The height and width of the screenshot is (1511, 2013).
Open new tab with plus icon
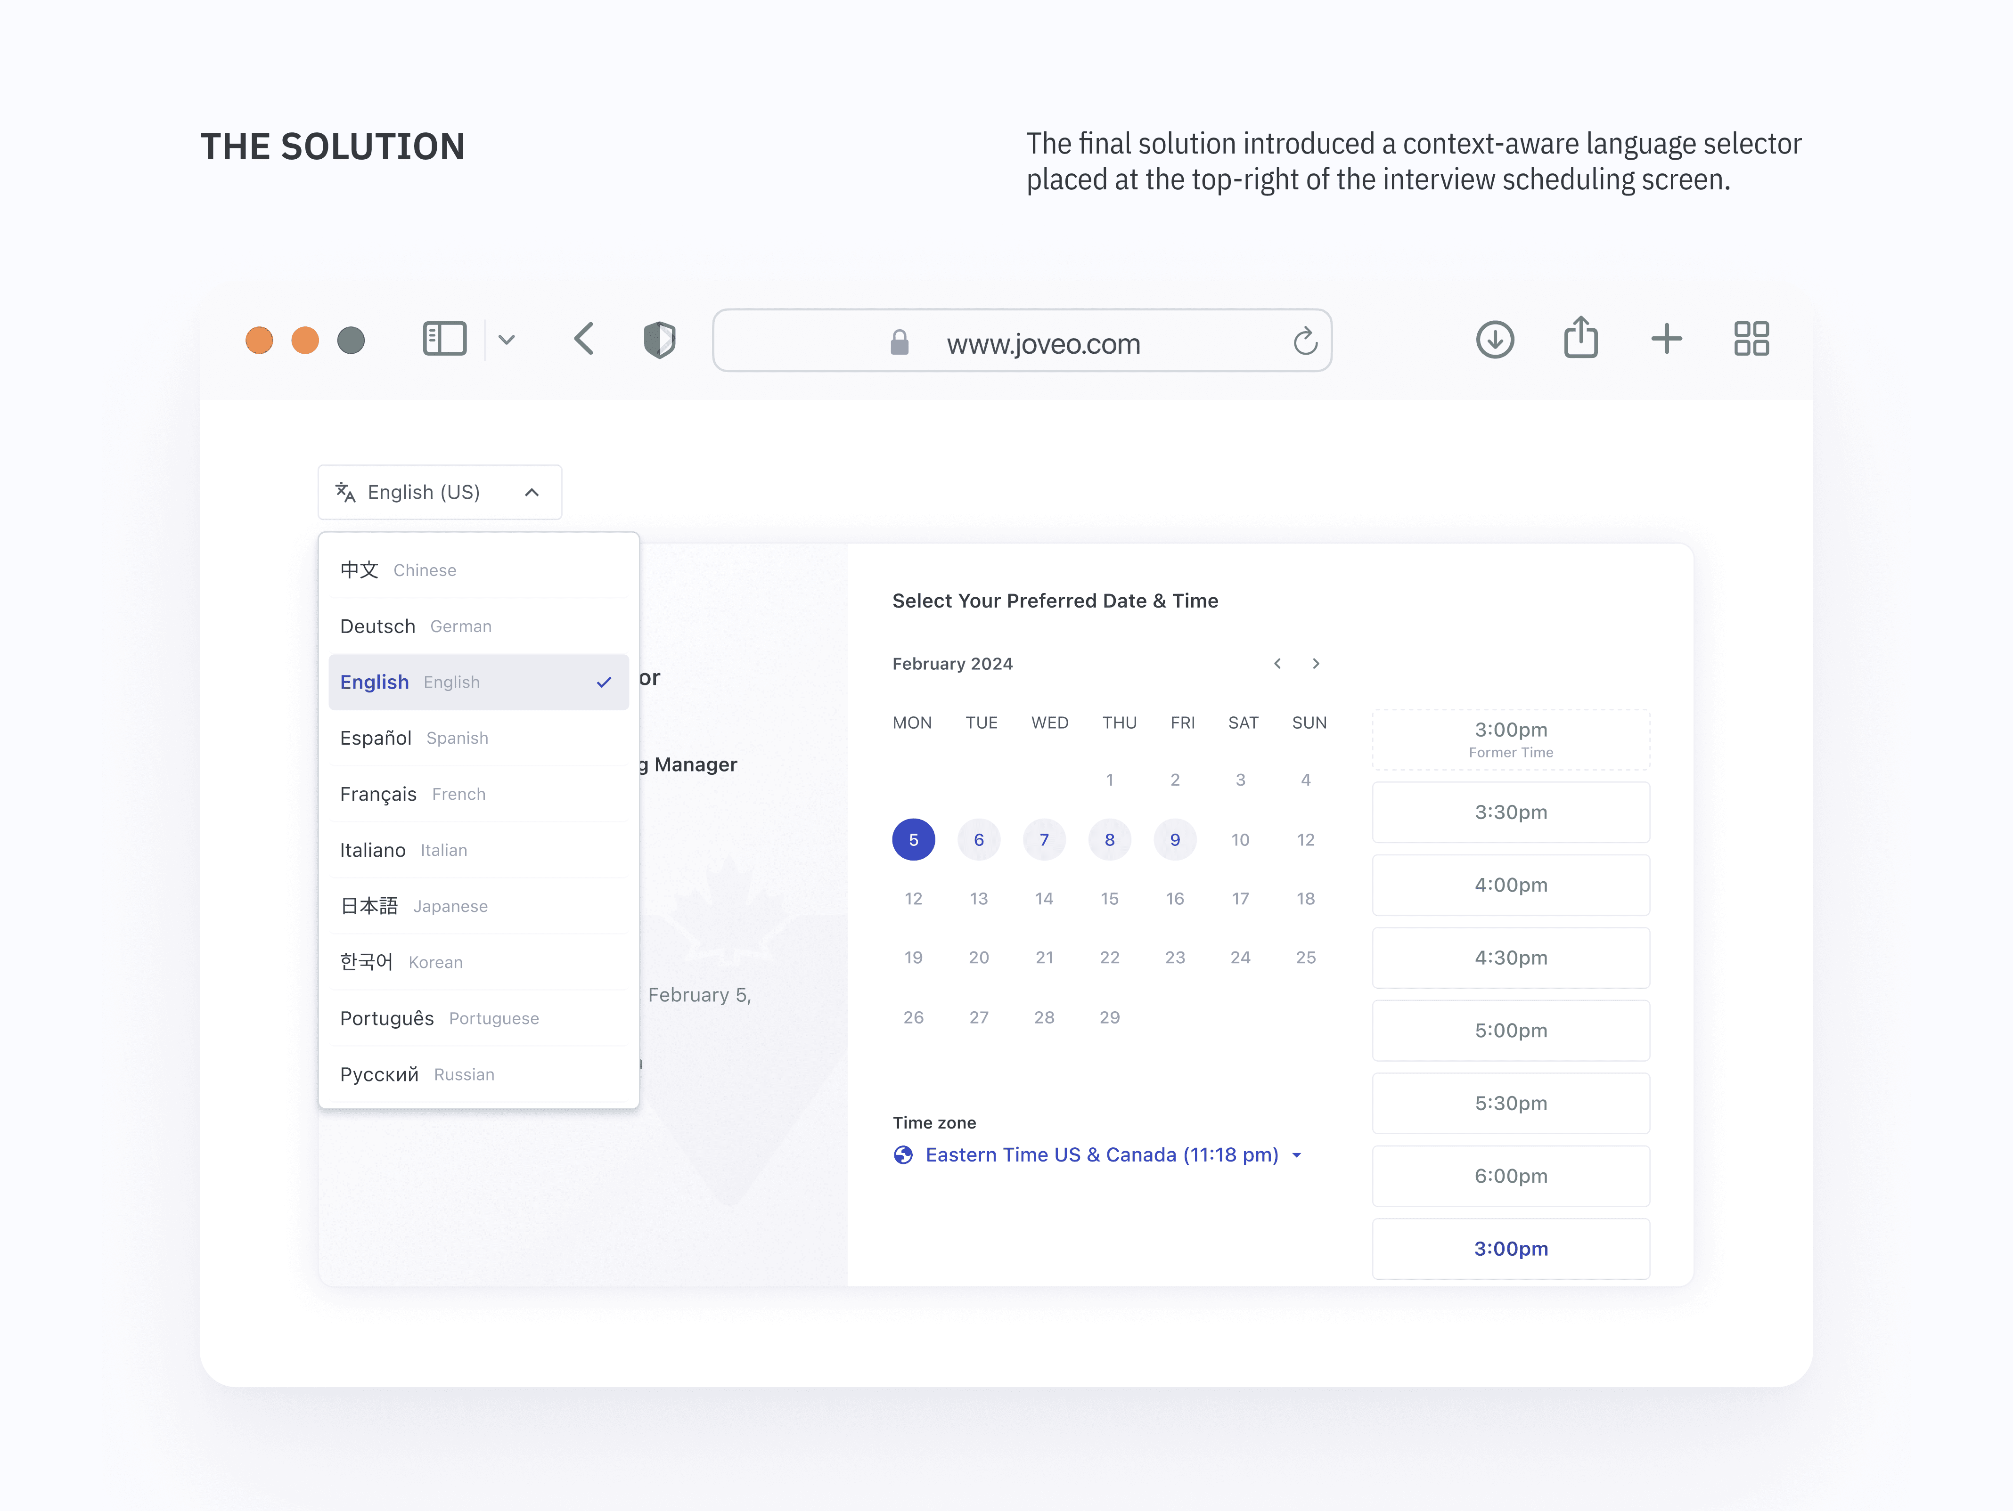(x=1666, y=338)
